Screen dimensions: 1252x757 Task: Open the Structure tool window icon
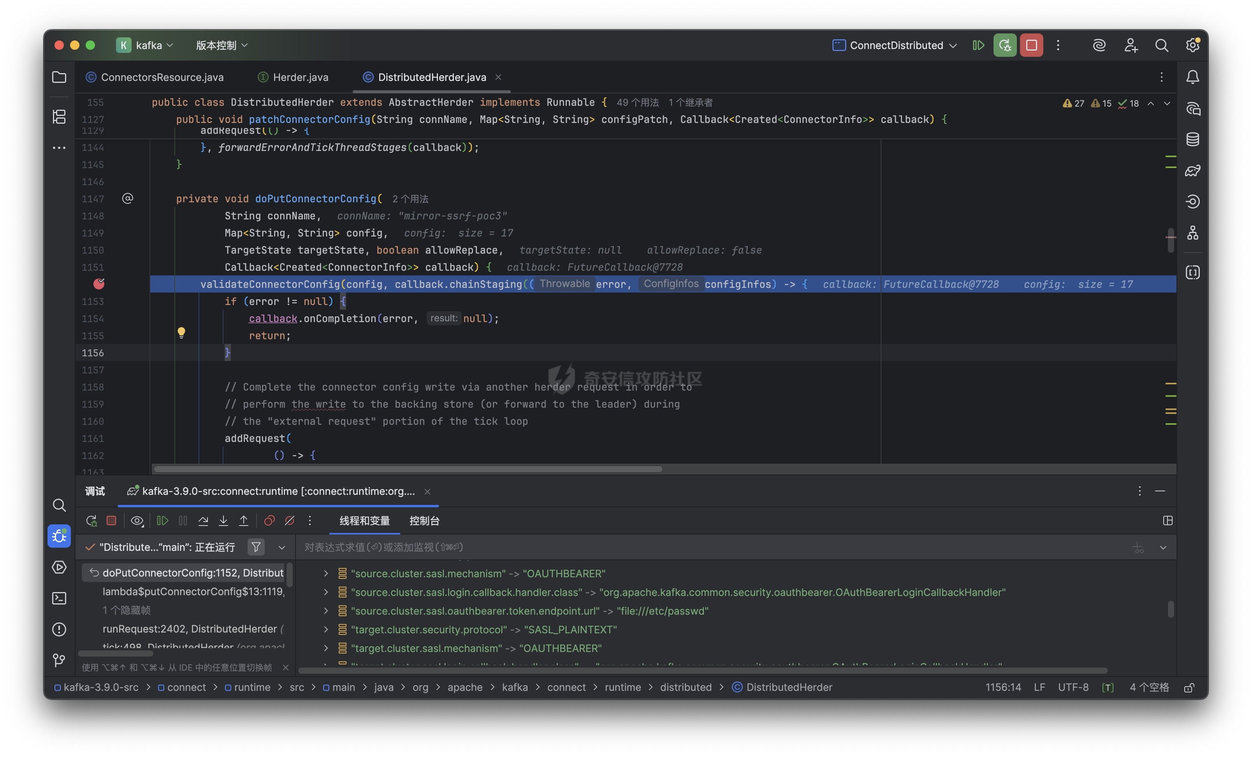click(59, 117)
